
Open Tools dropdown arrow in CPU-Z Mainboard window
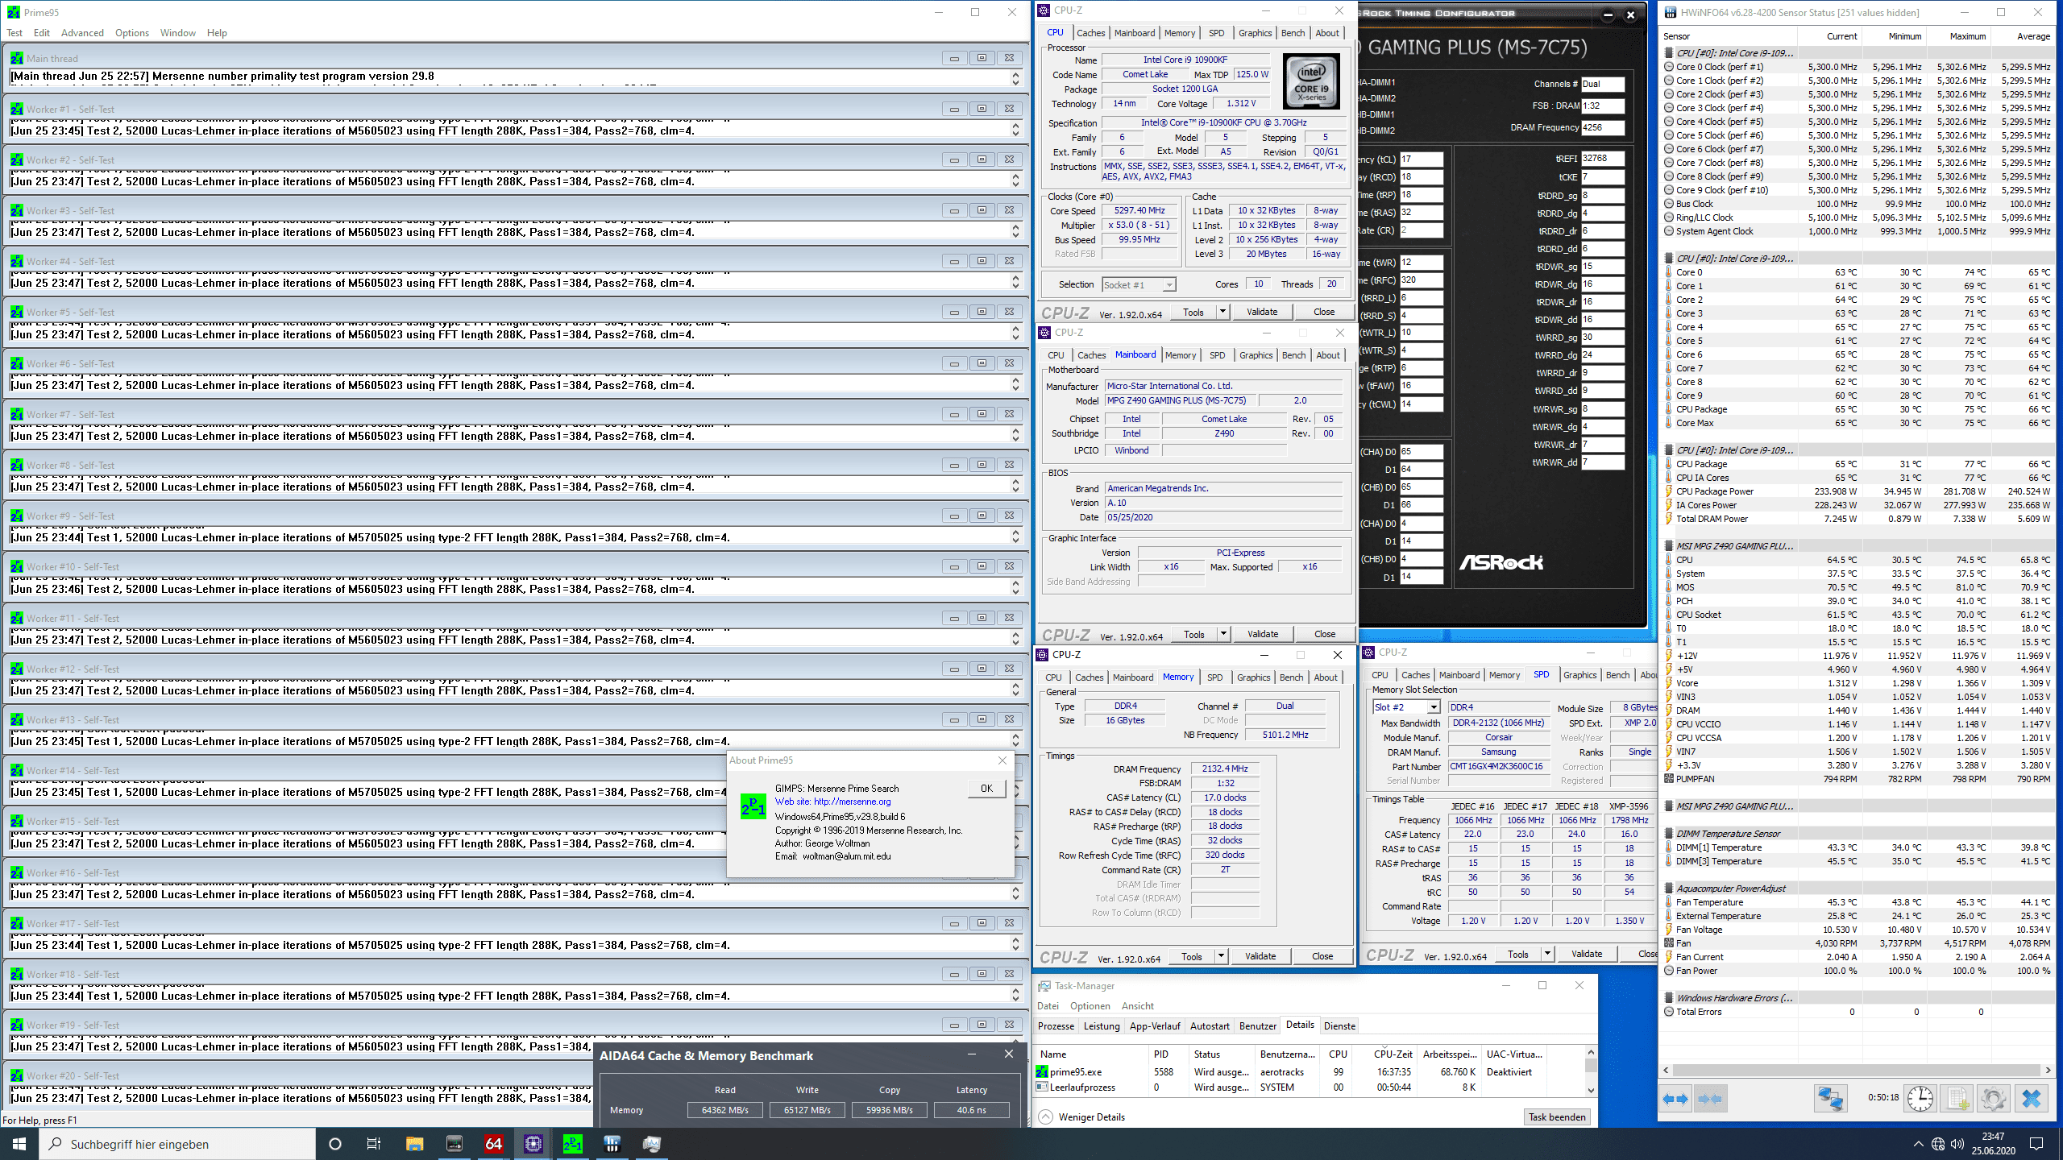[x=1223, y=634]
